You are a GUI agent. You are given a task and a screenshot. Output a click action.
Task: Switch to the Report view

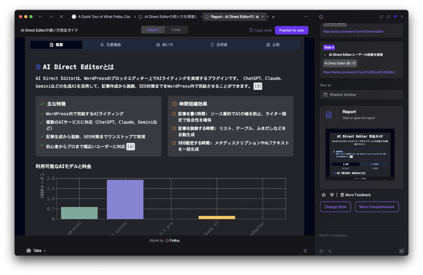[x=153, y=30]
